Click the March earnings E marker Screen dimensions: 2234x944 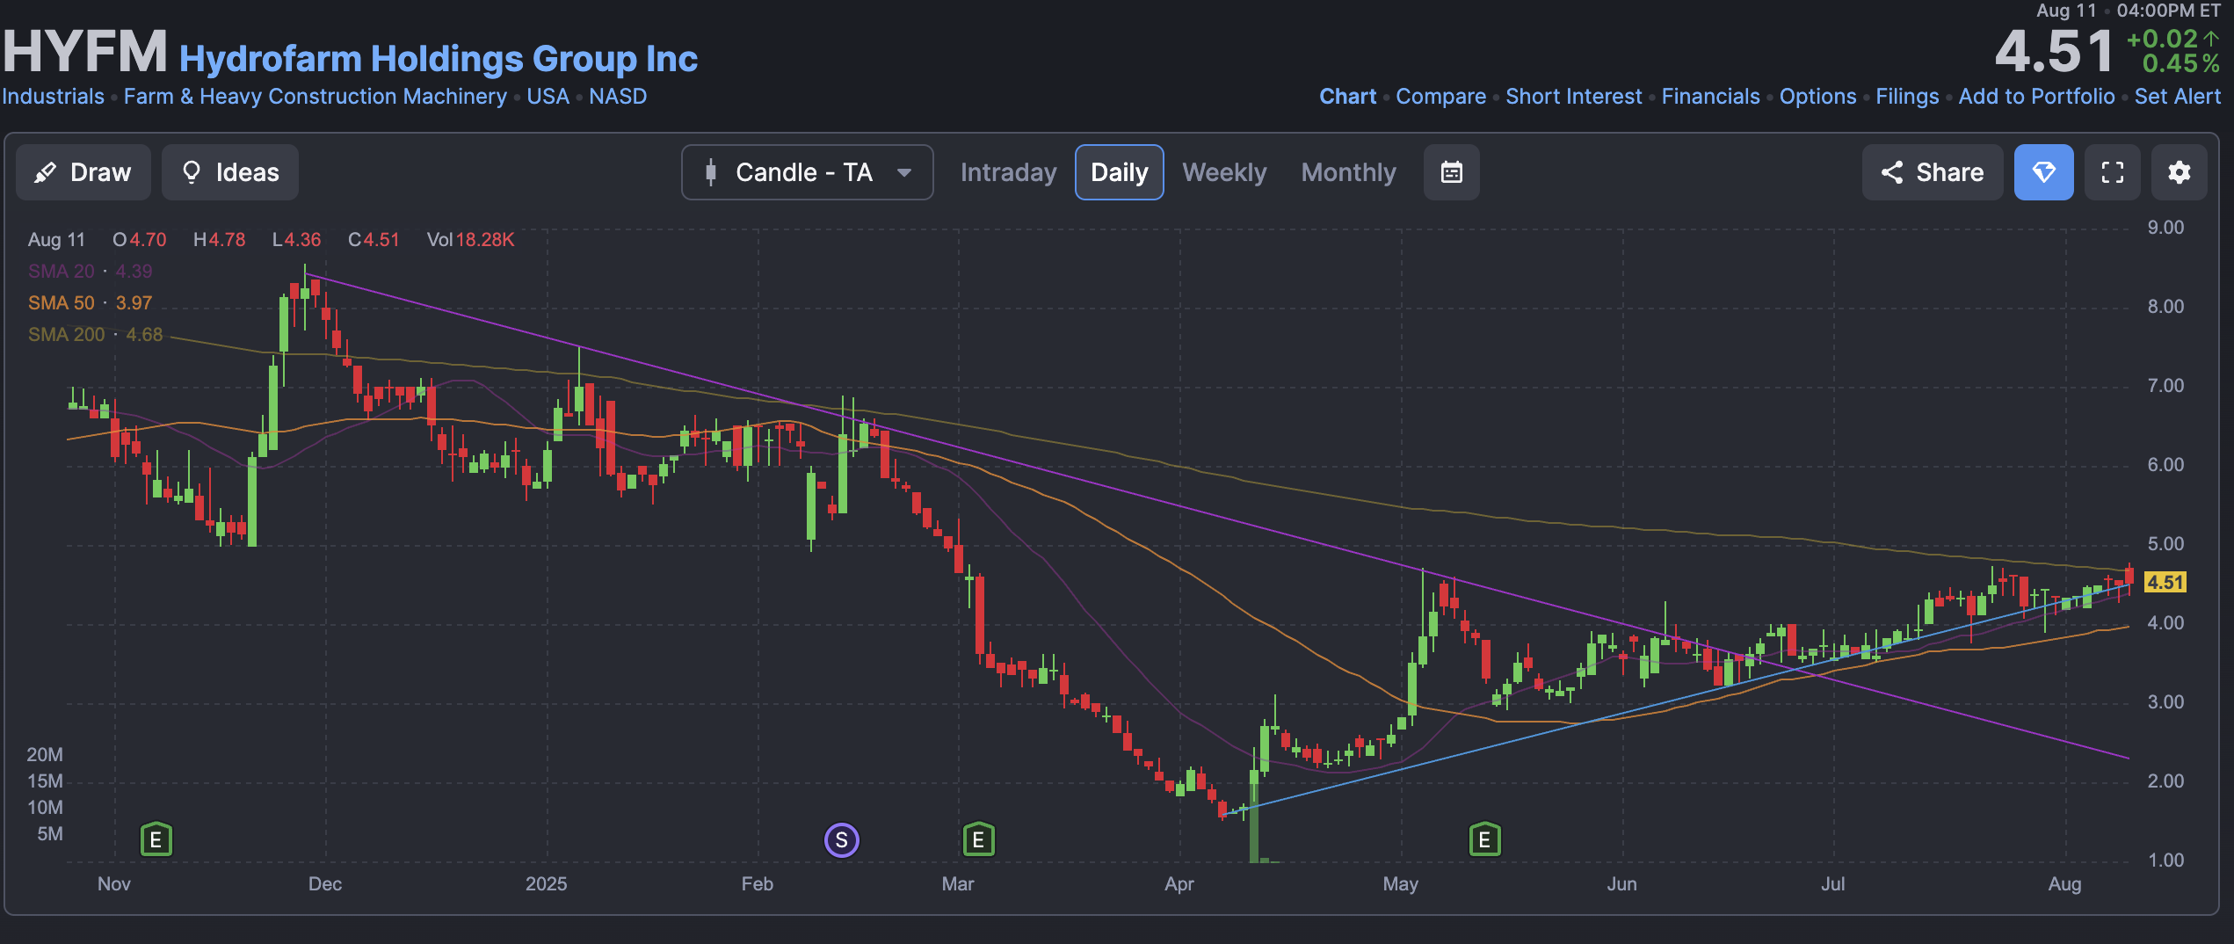pyautogui.click(x=978, y=839)
